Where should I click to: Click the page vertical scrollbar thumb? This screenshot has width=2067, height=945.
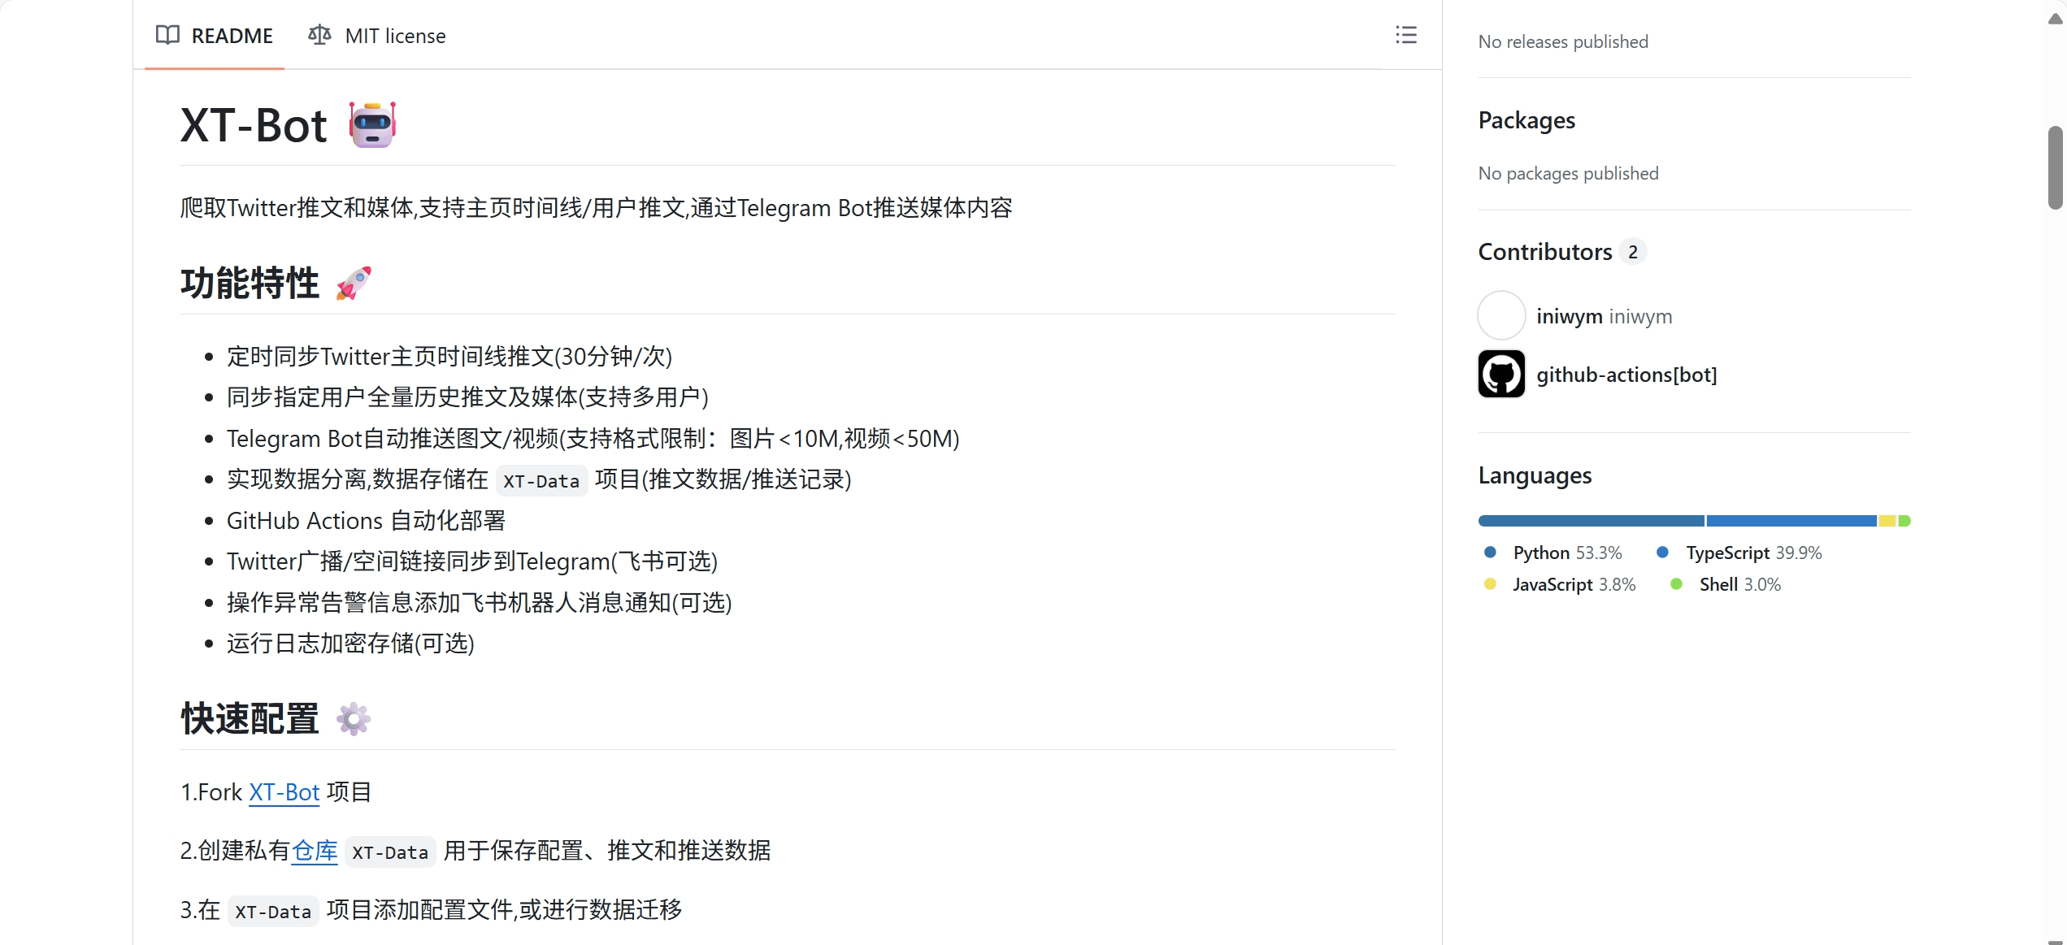pos(2056,167)
